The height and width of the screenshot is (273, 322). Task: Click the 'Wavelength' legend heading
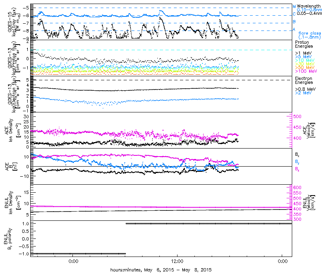click(x=309, y=6)
